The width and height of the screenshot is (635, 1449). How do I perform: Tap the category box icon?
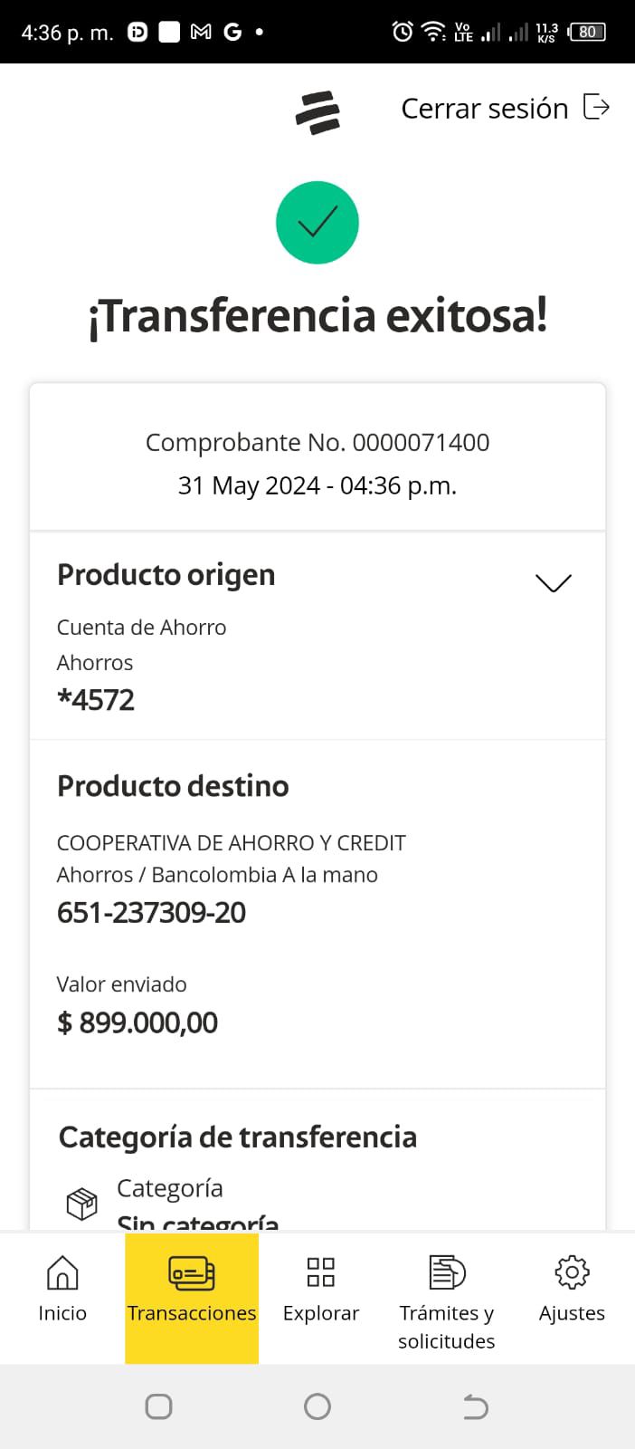[82, 1204]
